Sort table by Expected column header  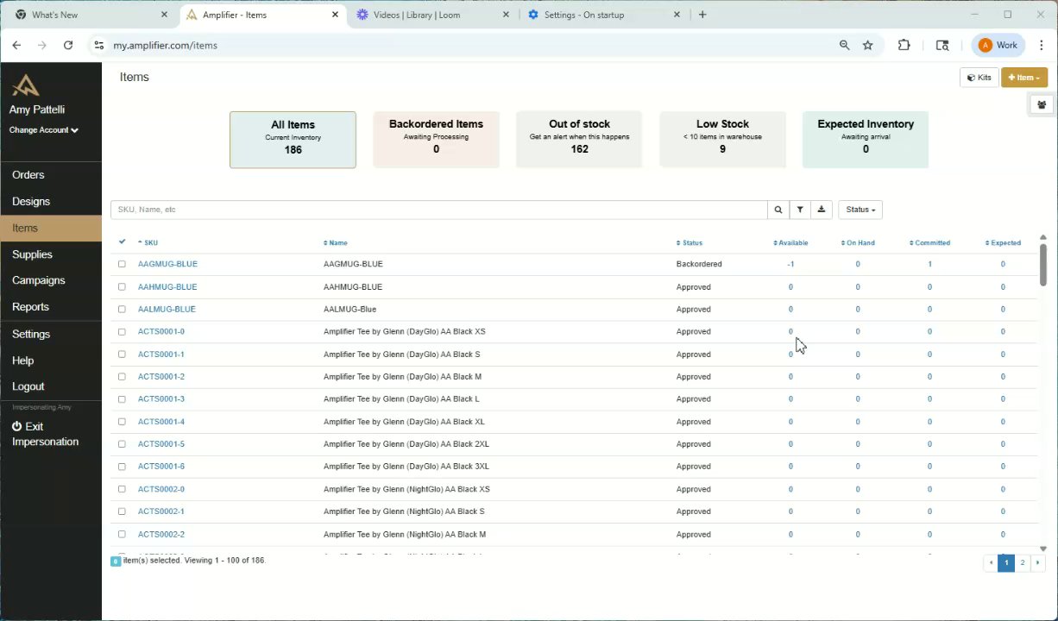click(1003, 242)
